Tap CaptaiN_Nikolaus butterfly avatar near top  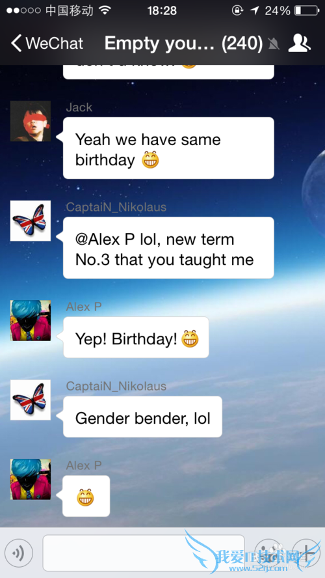click(30, 221)
